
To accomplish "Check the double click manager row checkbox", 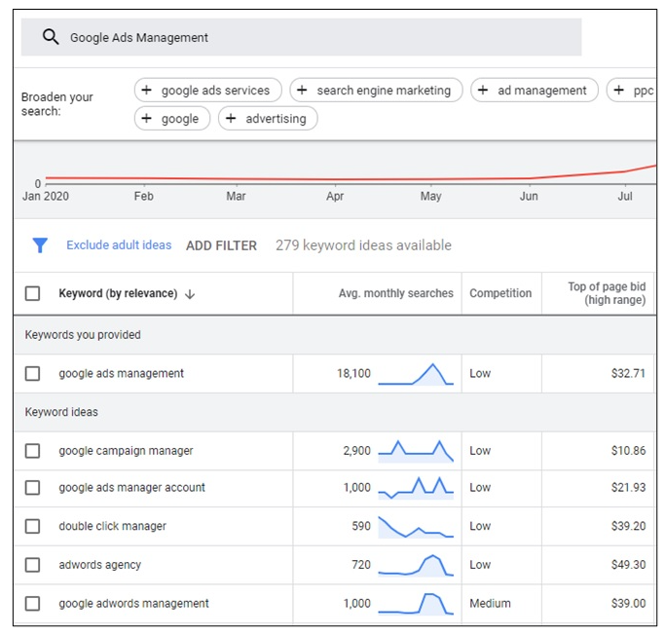I will [x=33, y=526].
